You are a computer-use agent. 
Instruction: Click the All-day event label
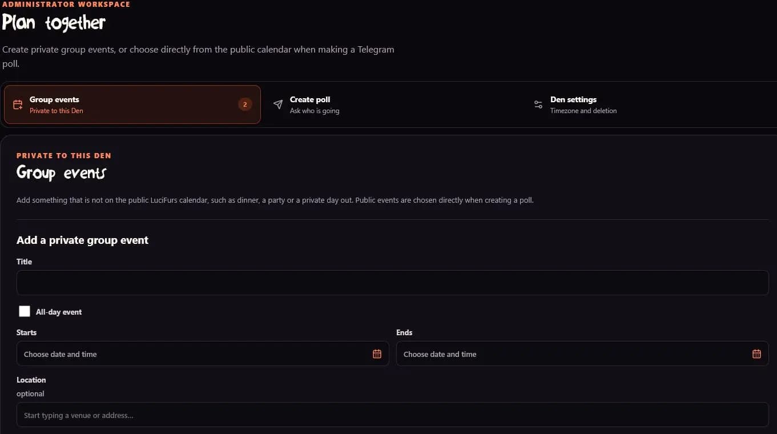click(59, 312)
